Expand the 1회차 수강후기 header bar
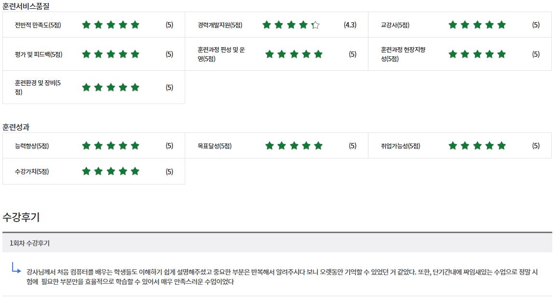Screen dimensions: 558x302 pyautogui.click(x=277, y=243)
